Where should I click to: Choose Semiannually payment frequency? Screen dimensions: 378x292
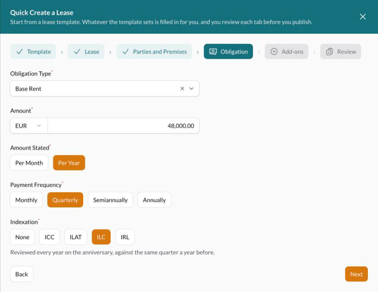coord(110,200)
